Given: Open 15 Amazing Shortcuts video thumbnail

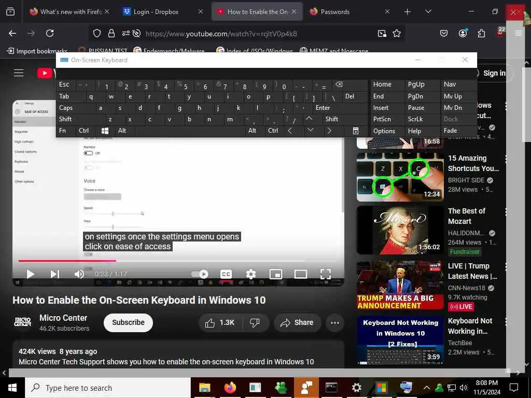Looking at the screenshot, I should click(400, 177).
